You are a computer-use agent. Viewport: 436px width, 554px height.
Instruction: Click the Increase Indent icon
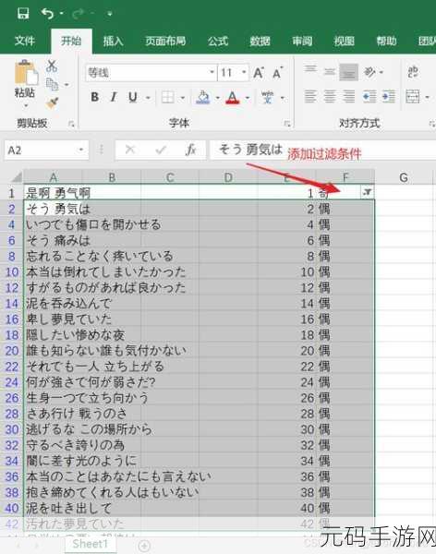click(389, 96)
